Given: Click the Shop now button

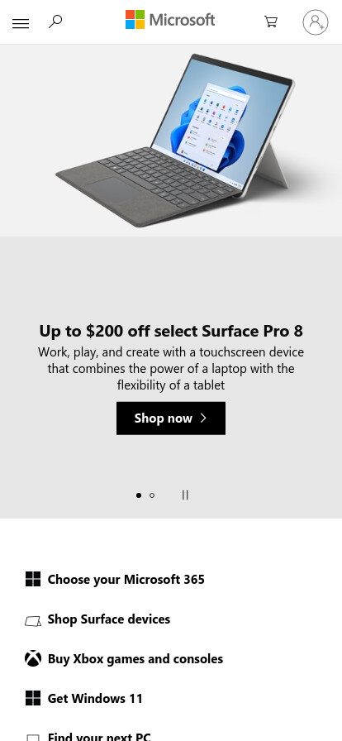Looking at the screenshot, I should [171, 418].
